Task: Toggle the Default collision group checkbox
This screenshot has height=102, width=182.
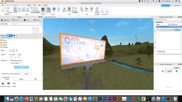Action: (177, 71)
